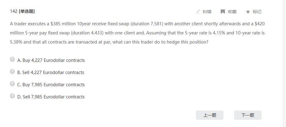Click the question number 142
The width and height of the screenshot is (286, 127).
[13, 11]
